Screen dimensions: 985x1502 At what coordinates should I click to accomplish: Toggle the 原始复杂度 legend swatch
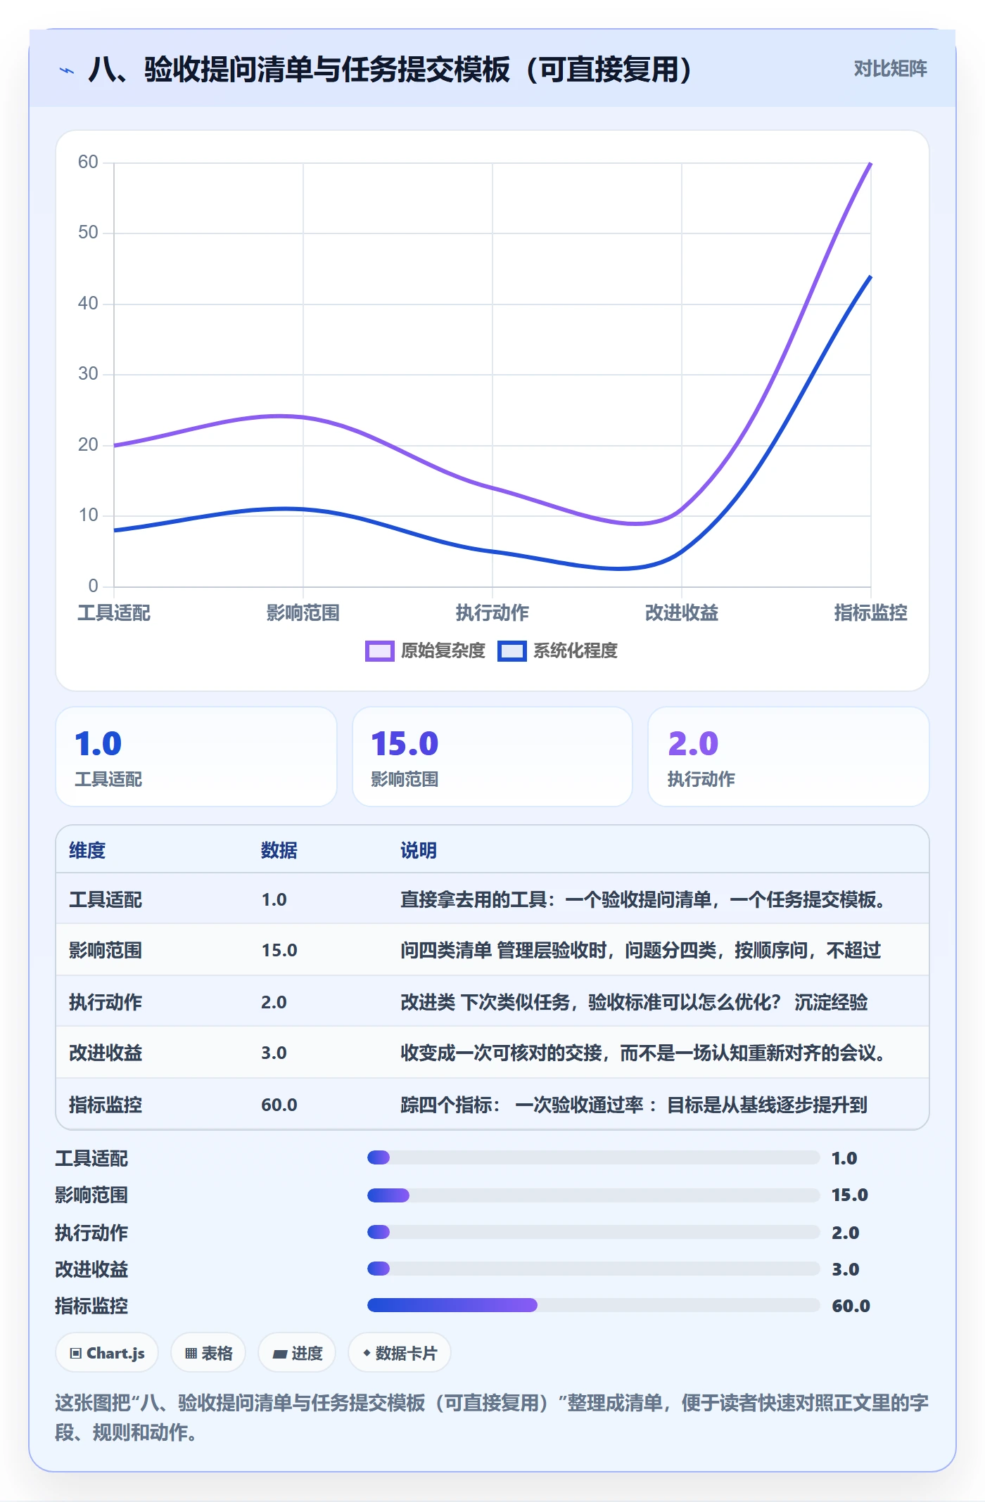tap(379, 651)
